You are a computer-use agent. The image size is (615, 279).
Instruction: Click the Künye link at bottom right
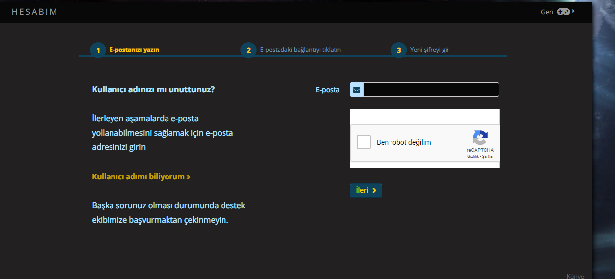pyautogui.click(x=575, y=277)
